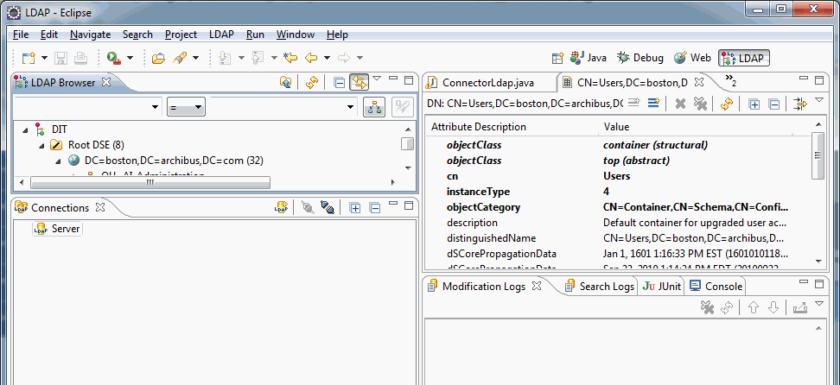Image resolution: width=840 pixels, height=385 pixels.
Task: Open the Window menu
Action: pyautogui.click(x=296, y=35)
